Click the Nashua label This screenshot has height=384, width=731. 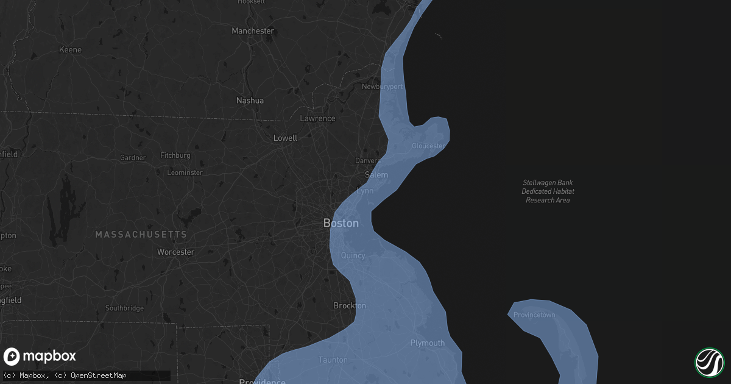click(250, 101)
